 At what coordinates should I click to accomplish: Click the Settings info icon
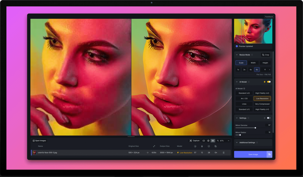[x=248, y=118]
